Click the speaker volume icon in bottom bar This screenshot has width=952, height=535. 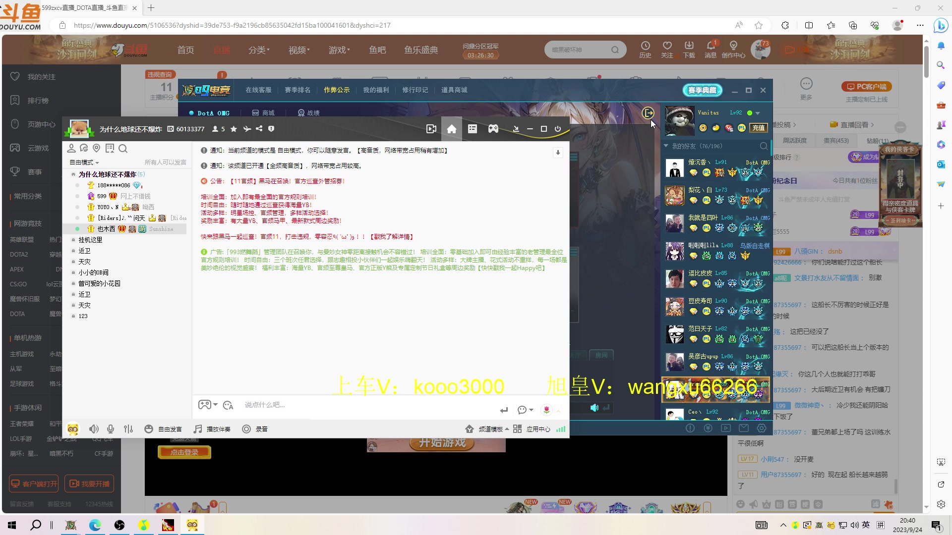(94, 429)
